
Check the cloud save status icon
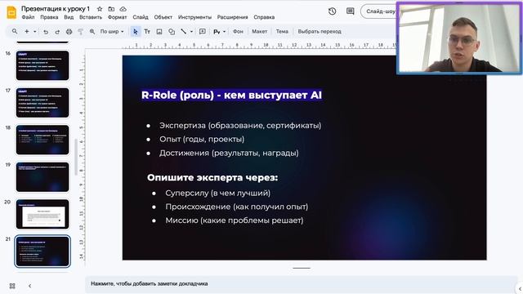point(123,9)
